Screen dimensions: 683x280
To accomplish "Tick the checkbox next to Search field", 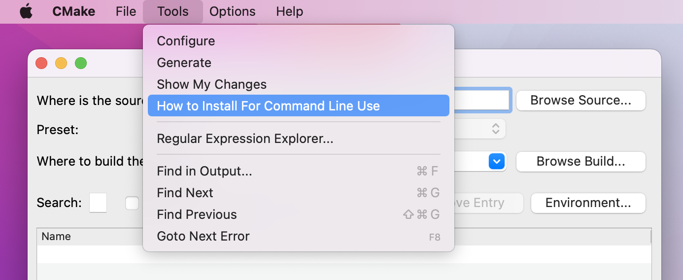I will [x=132, y=203].
